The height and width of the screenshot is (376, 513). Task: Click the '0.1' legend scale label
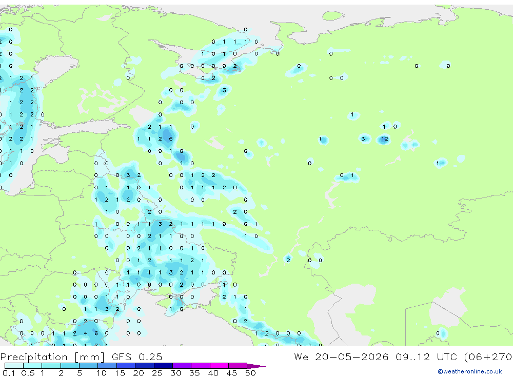point(9,373)
